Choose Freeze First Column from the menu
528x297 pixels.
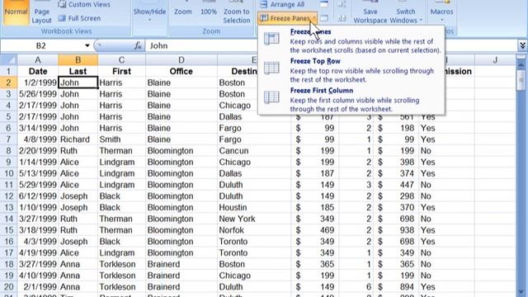coord(351,99)
